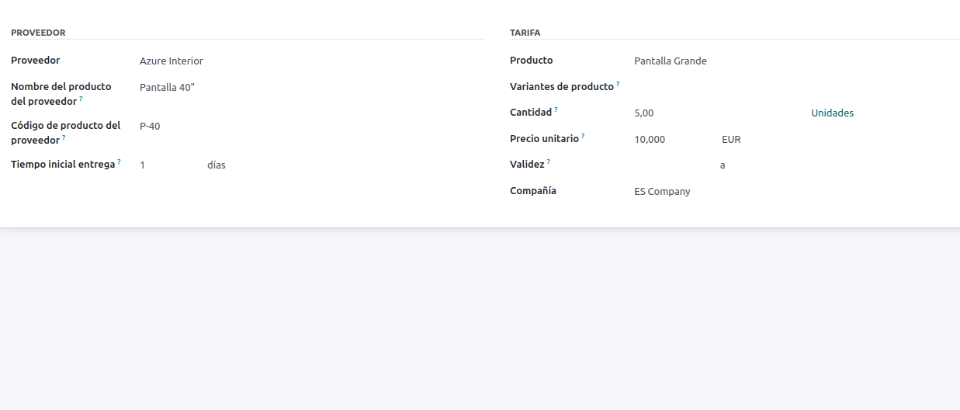
Task: Show the Tiempo inicial entrega help tooltip
Action: (119, 162)
